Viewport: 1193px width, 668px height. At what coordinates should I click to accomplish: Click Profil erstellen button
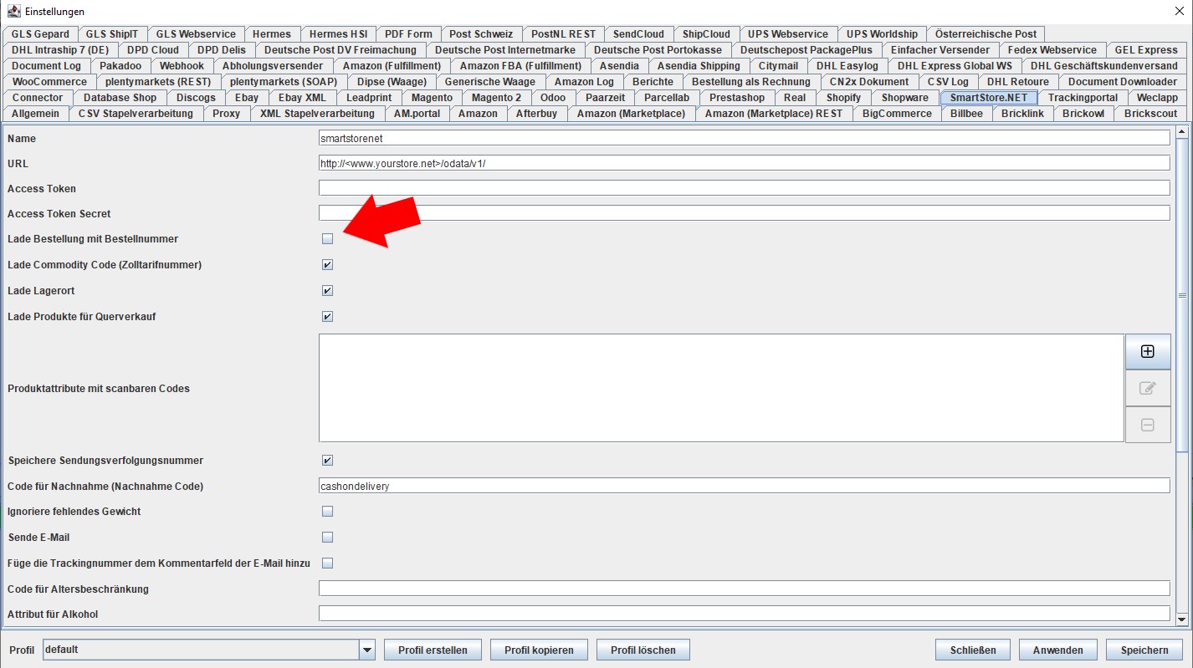433,650
